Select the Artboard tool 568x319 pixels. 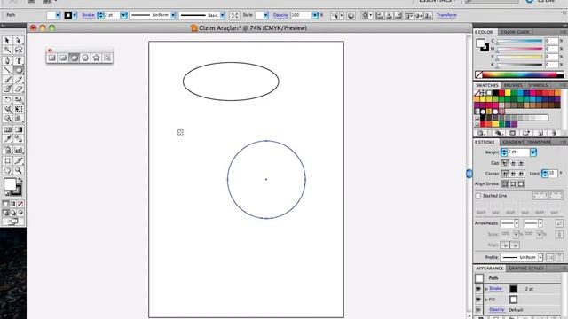tap(7, 160)
